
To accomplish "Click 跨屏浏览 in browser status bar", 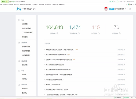I will (126, 98).
